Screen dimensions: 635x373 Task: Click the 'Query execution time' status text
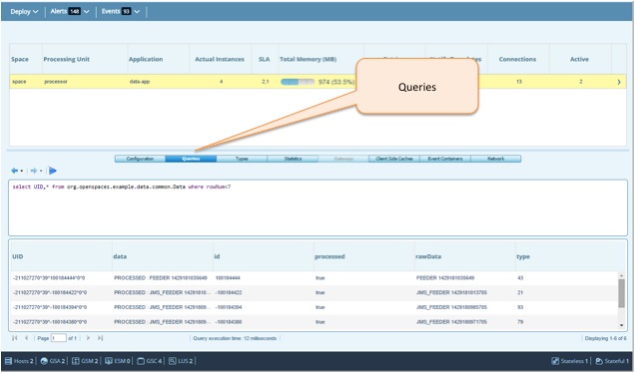click(235, 338)
